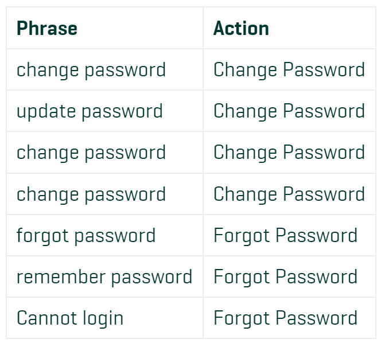Image resolution: width=381 pixels, height=343 pixels.
Task: Click the Phrase column header
Action: [104, 28]
